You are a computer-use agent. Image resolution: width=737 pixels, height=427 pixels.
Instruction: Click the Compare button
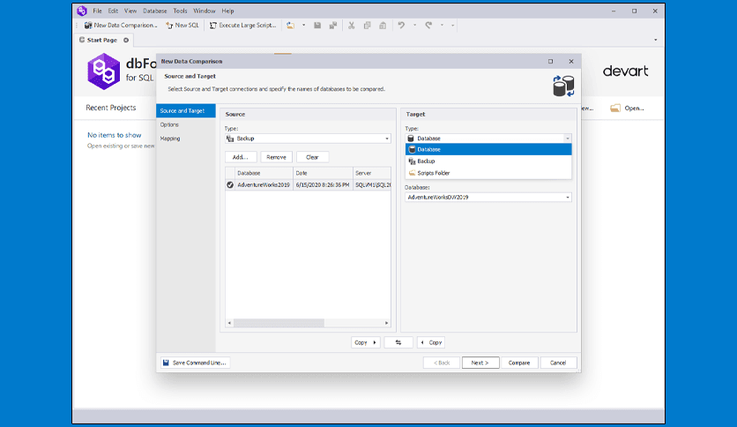click(519, 363)
